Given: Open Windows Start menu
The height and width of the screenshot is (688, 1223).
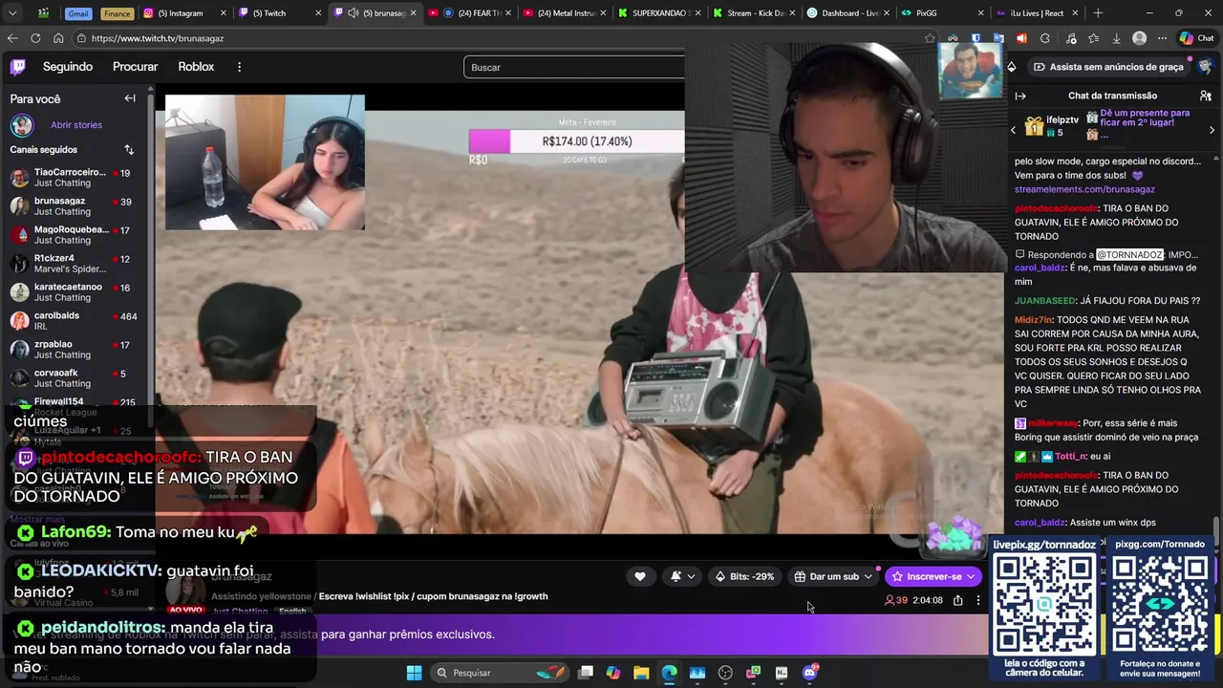Looking at the screenshot, I should coord(414,673).
